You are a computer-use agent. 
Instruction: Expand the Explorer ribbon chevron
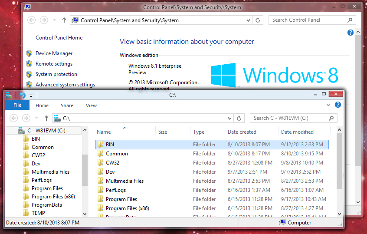tap(328, 105)
